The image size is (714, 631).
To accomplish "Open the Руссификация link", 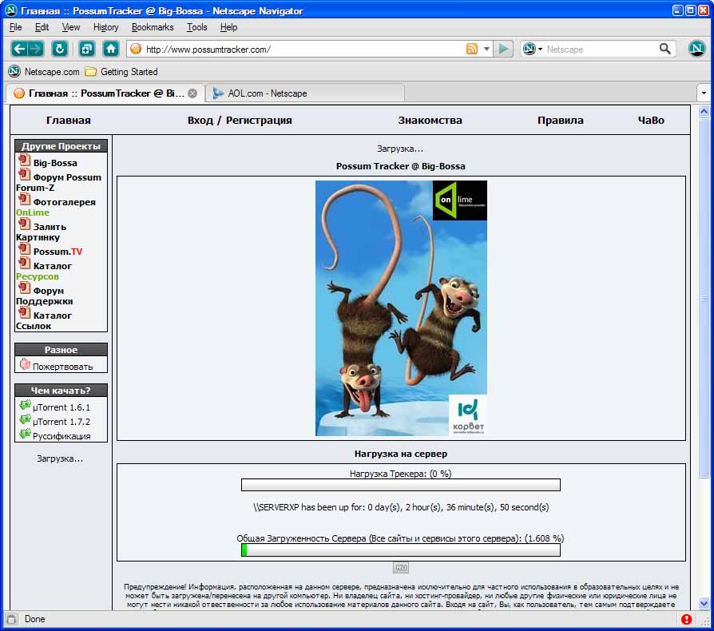I will tap(61, 436).
